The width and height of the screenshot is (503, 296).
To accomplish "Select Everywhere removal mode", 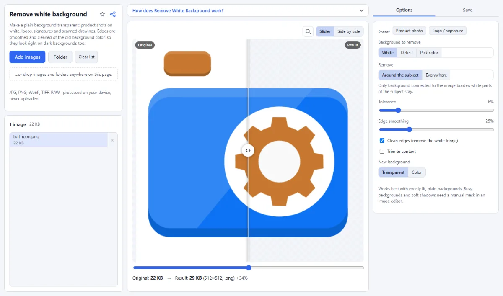I will pyautogui.click(x=436, y=75).
